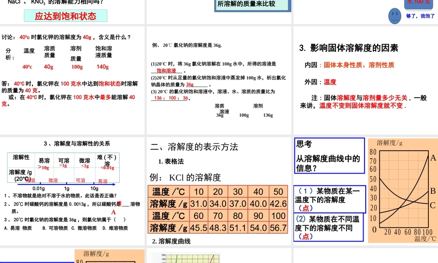Click the 10g mark on the blue axis

pos(94,188)
